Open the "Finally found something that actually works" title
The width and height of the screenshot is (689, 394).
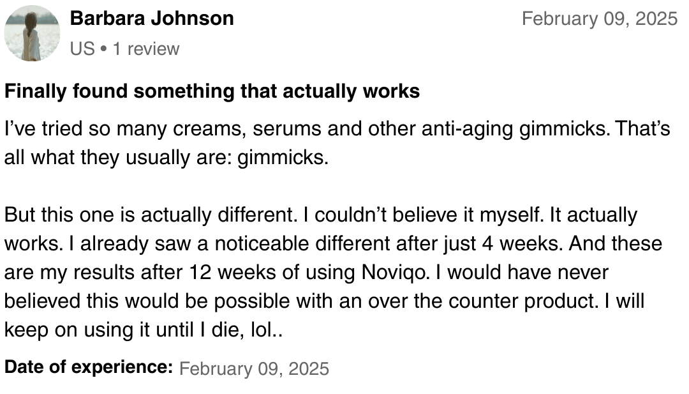(x=212, y=91)
